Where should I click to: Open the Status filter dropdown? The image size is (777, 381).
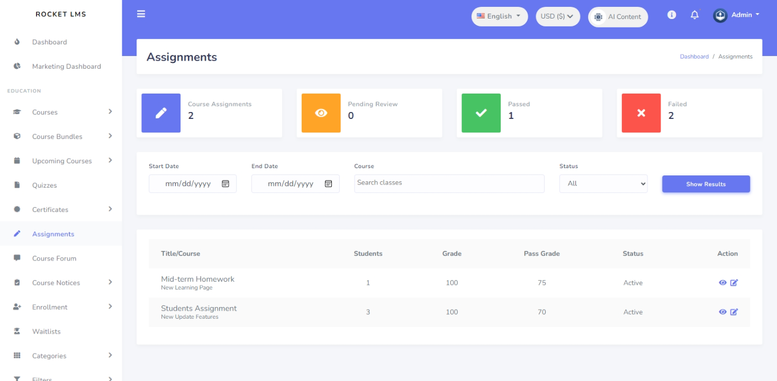(x=603, y=183)
